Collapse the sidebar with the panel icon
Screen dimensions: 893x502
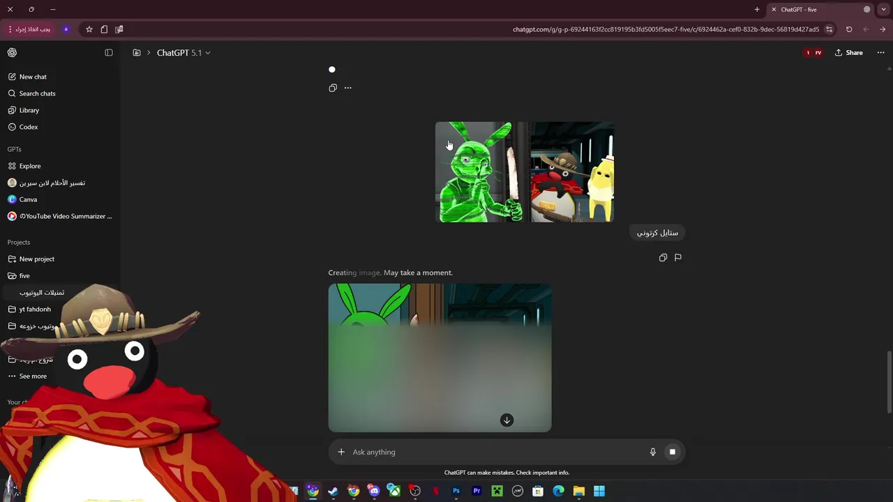pyautogui.click(x=109, y=52)
